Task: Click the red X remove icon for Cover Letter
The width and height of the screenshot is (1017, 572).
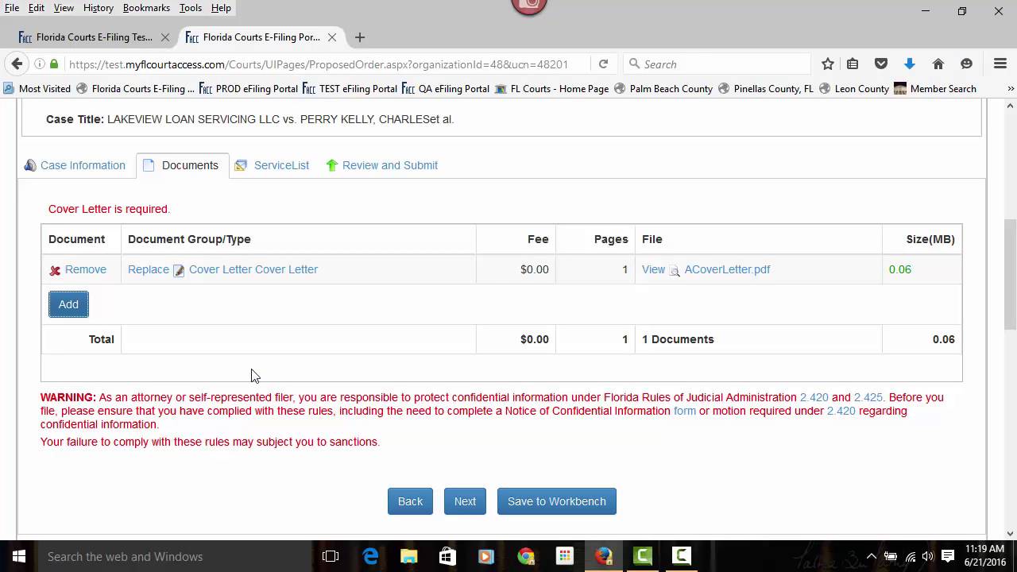Action: click(55, 270)
